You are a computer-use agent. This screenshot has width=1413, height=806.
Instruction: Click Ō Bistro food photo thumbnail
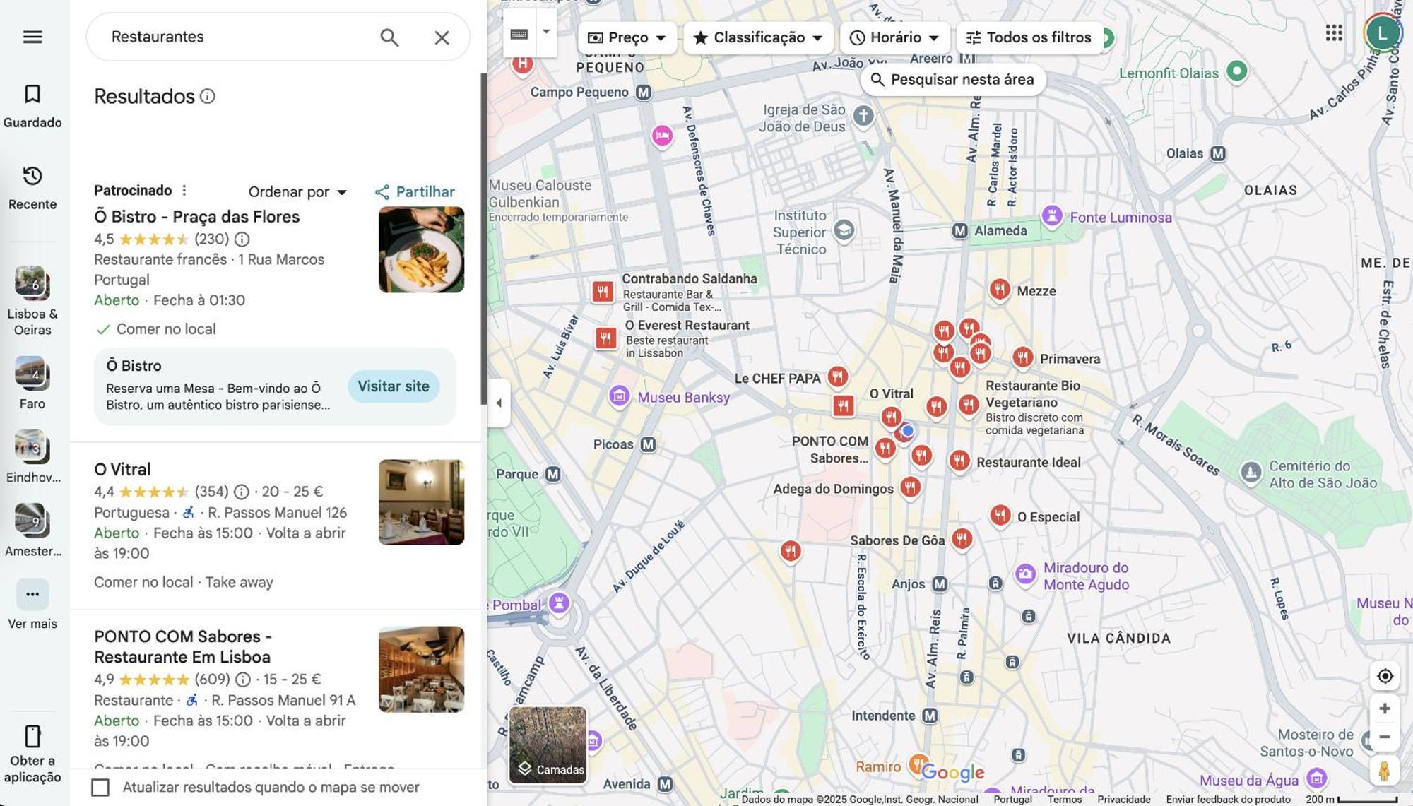[x=421, y=249]
